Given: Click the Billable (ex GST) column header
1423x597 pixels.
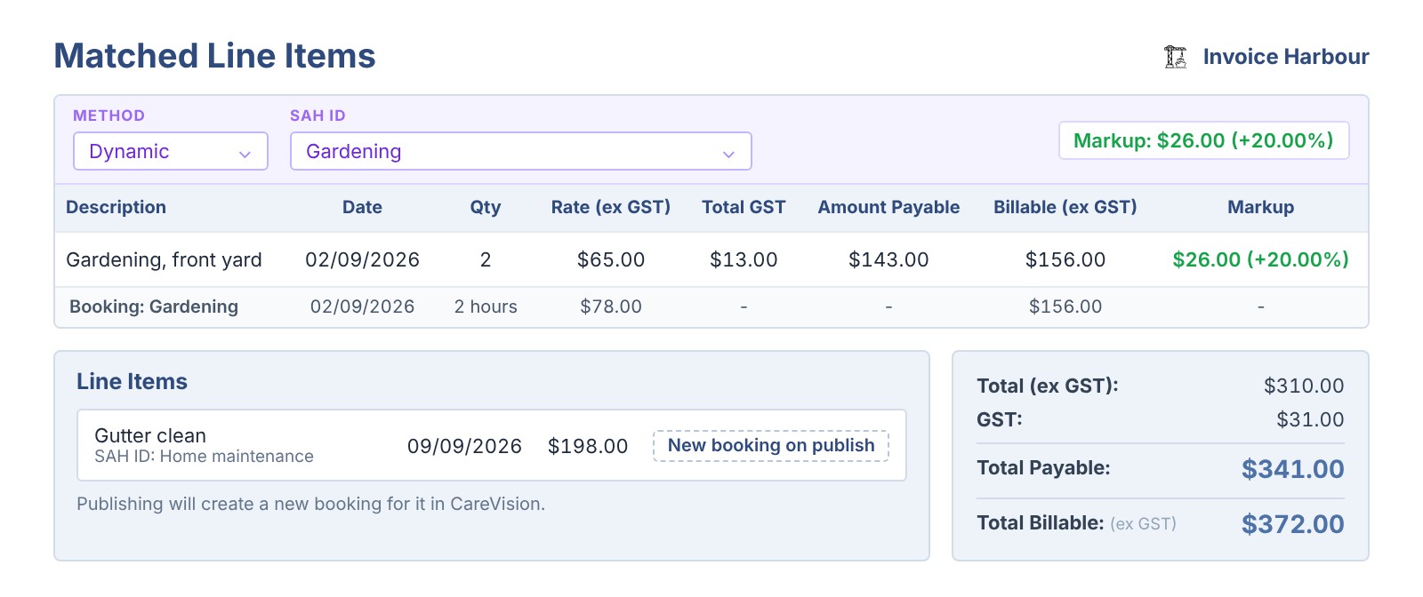Looking at the screenshot, I should coord(1065,207).
